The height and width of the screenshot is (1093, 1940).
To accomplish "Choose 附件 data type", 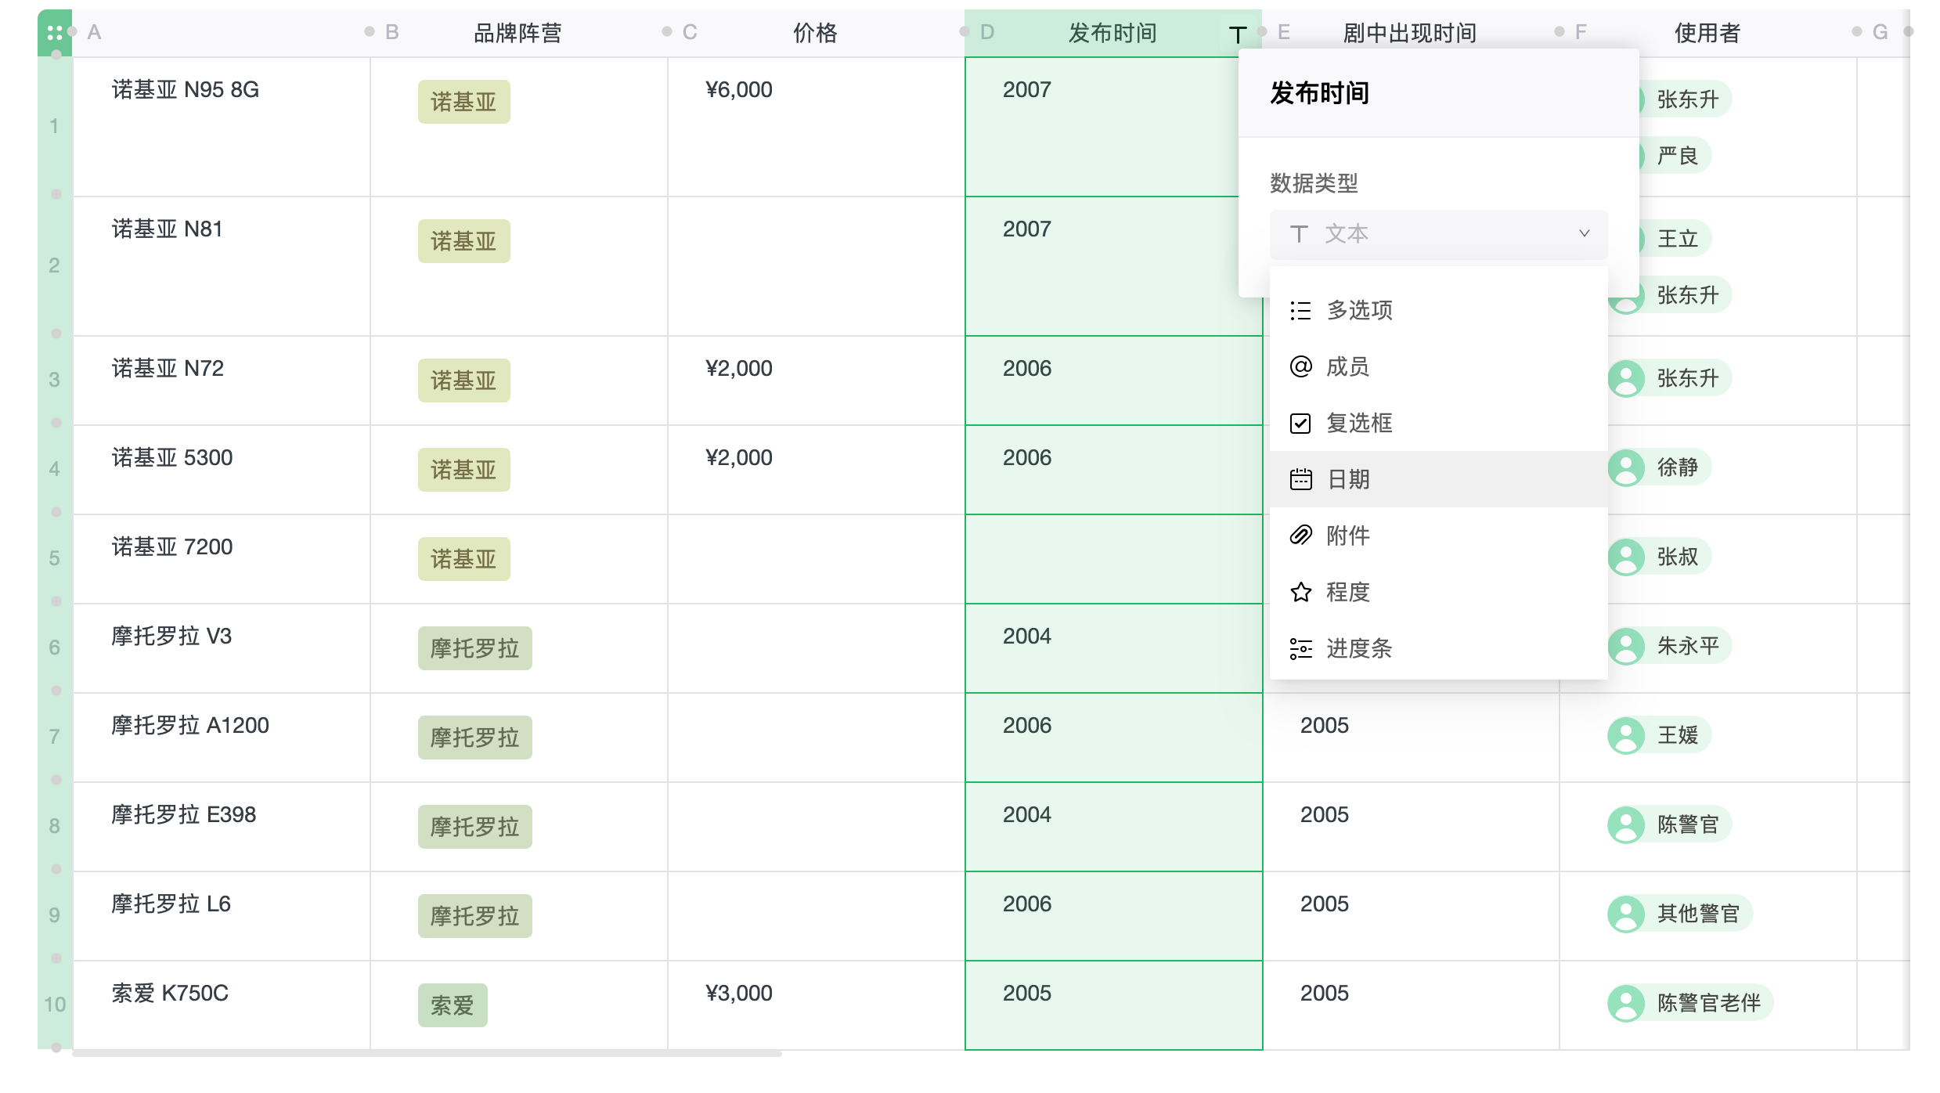I will pyautogui.click(x=1438, y=536).
